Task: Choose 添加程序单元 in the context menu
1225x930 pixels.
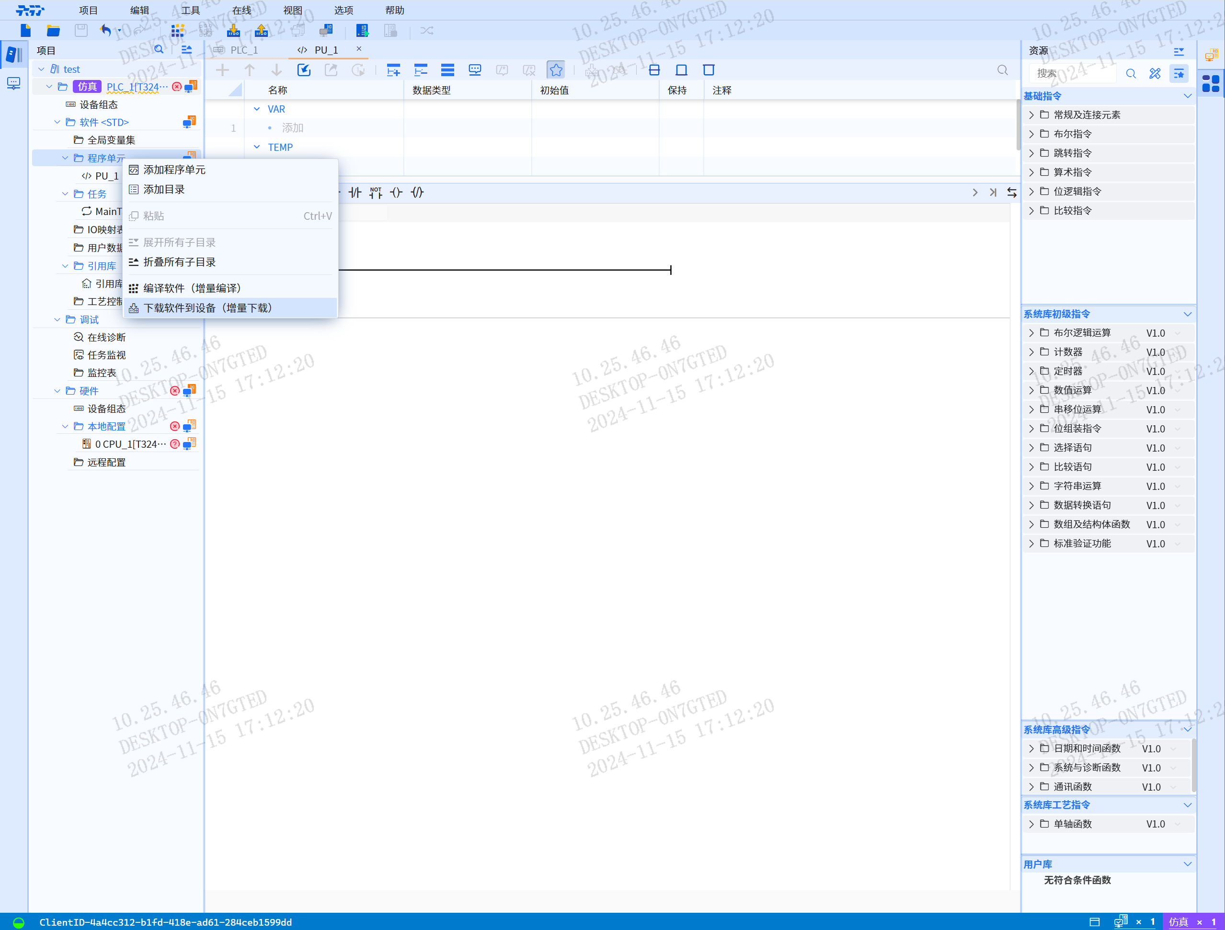Action: (x=174, y=170)
